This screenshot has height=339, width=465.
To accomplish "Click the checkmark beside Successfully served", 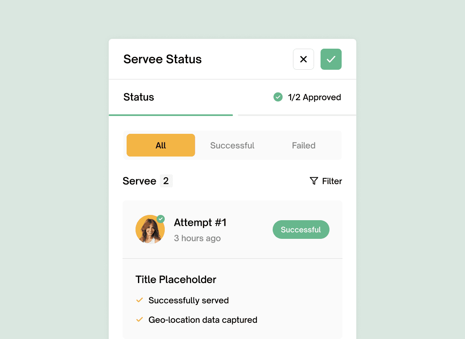I will click(x=139, y=300).
